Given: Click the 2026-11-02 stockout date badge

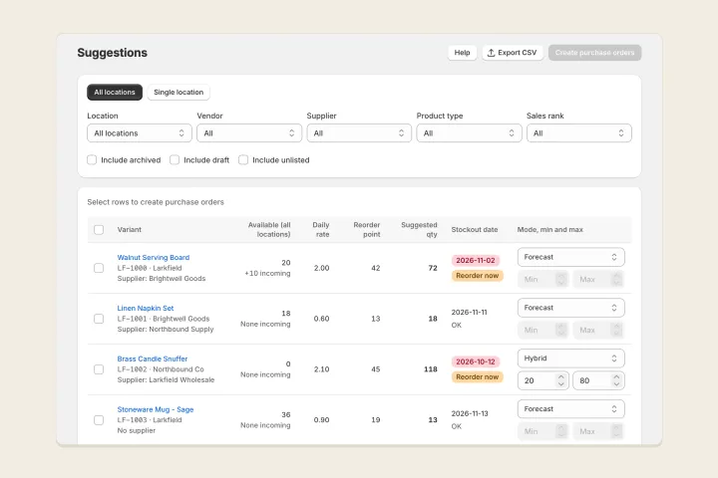Looking at the screenshot, I should point(476,260).
